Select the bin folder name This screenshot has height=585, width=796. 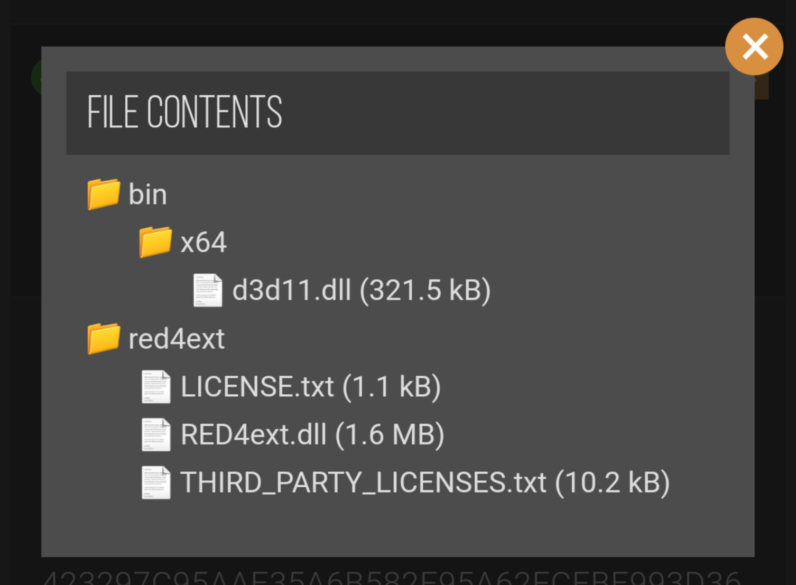(x=147, y=194)
